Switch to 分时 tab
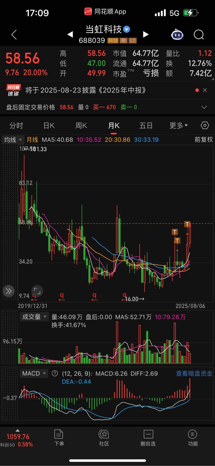 coord(16,125)
